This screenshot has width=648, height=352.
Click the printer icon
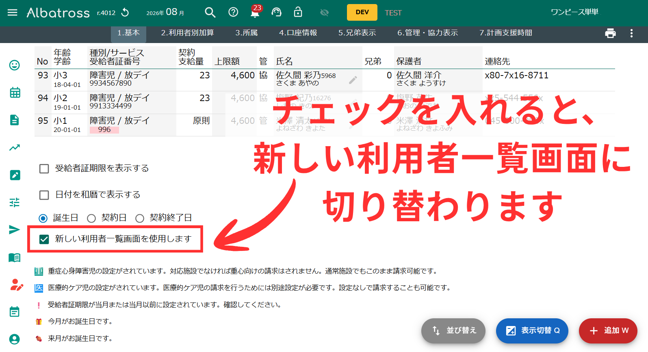coord(610,33)
